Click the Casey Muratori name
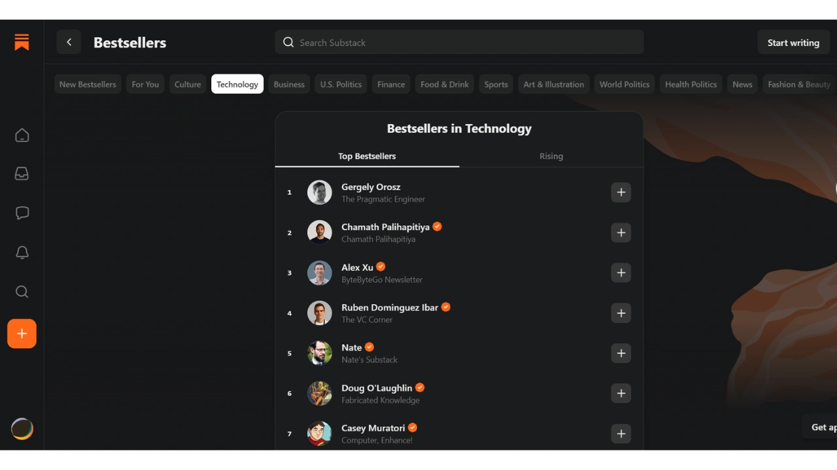837x470 pixels. [x=373, y=428]
